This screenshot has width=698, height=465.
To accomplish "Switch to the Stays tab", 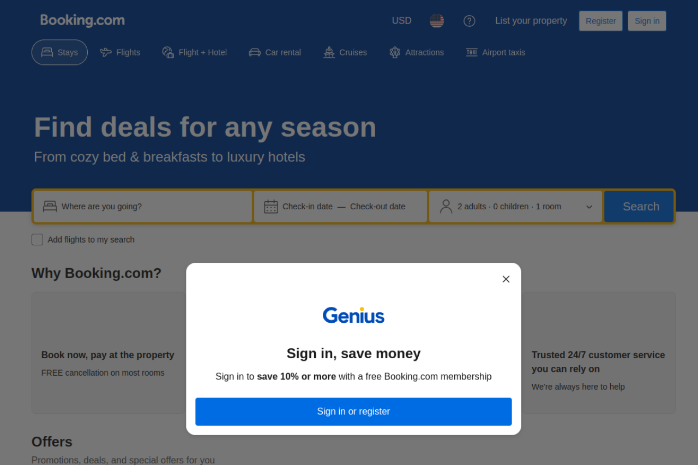I will (x=59, y=52).
